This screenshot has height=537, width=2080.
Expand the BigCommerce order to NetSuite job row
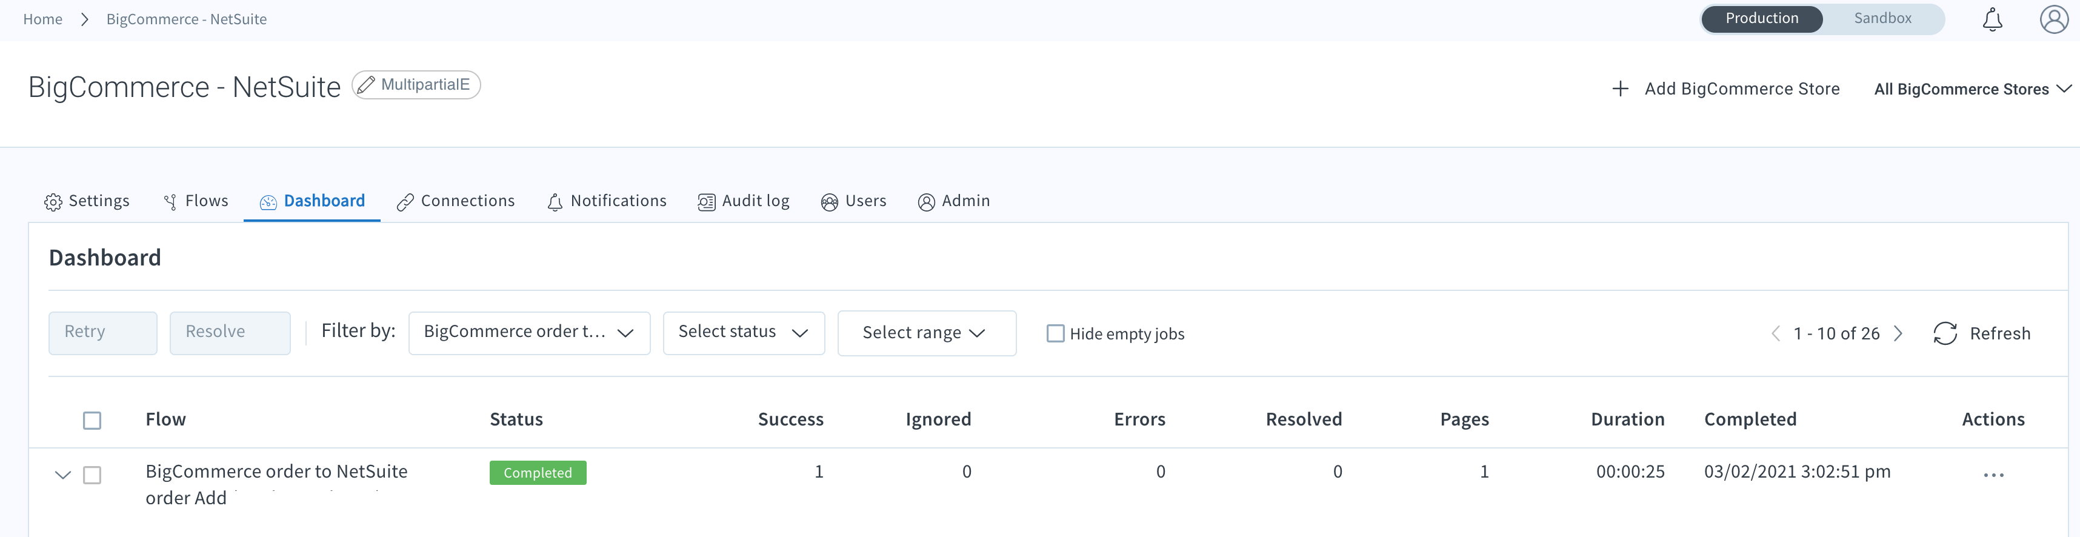point(63,475)
